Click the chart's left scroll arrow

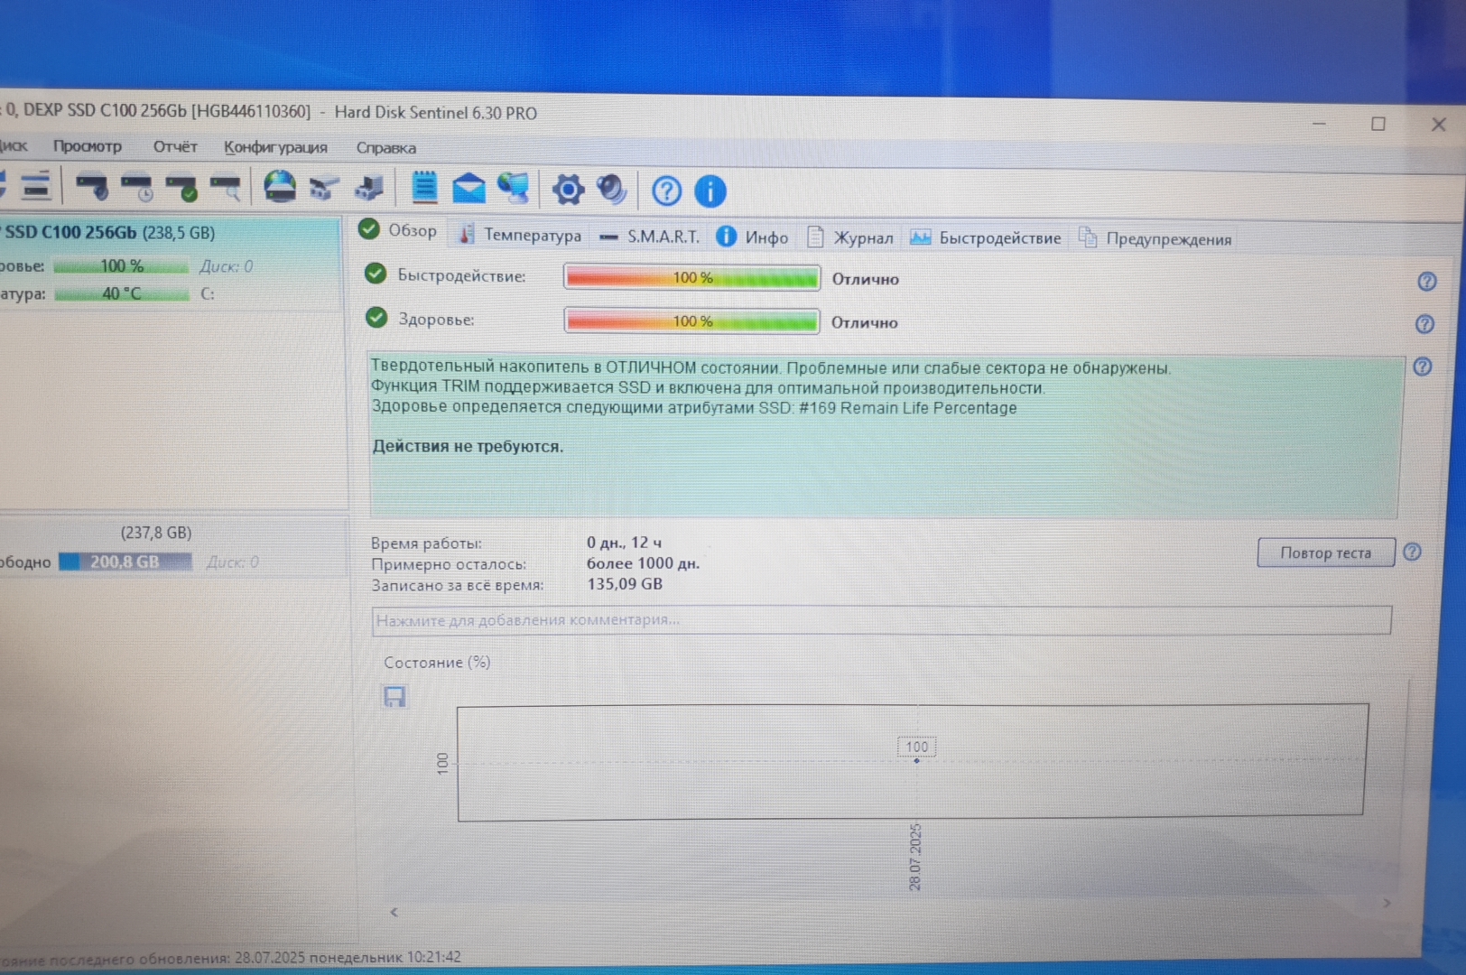pos(394,912)
